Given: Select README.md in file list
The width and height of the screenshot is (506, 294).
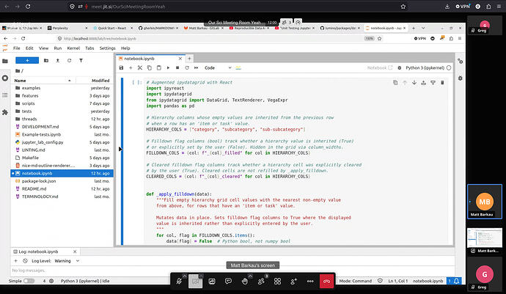Looking at the screenshot, I should click(x=62, y=189).
